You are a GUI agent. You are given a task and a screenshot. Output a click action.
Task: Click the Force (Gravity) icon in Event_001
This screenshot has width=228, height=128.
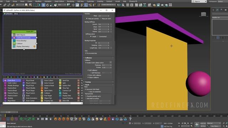pos(14,41)
